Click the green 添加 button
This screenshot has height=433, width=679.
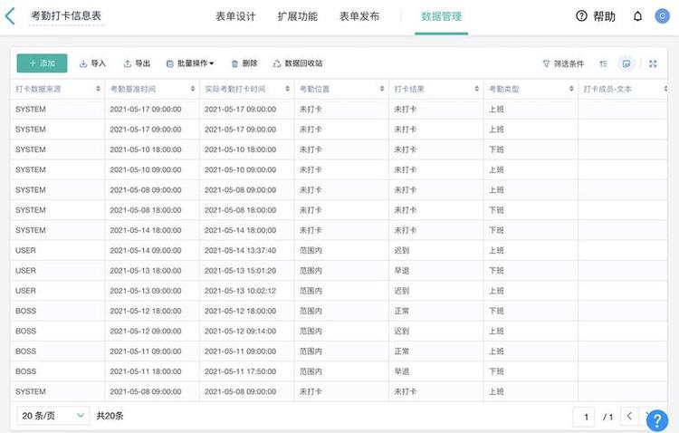pos(42,63)
